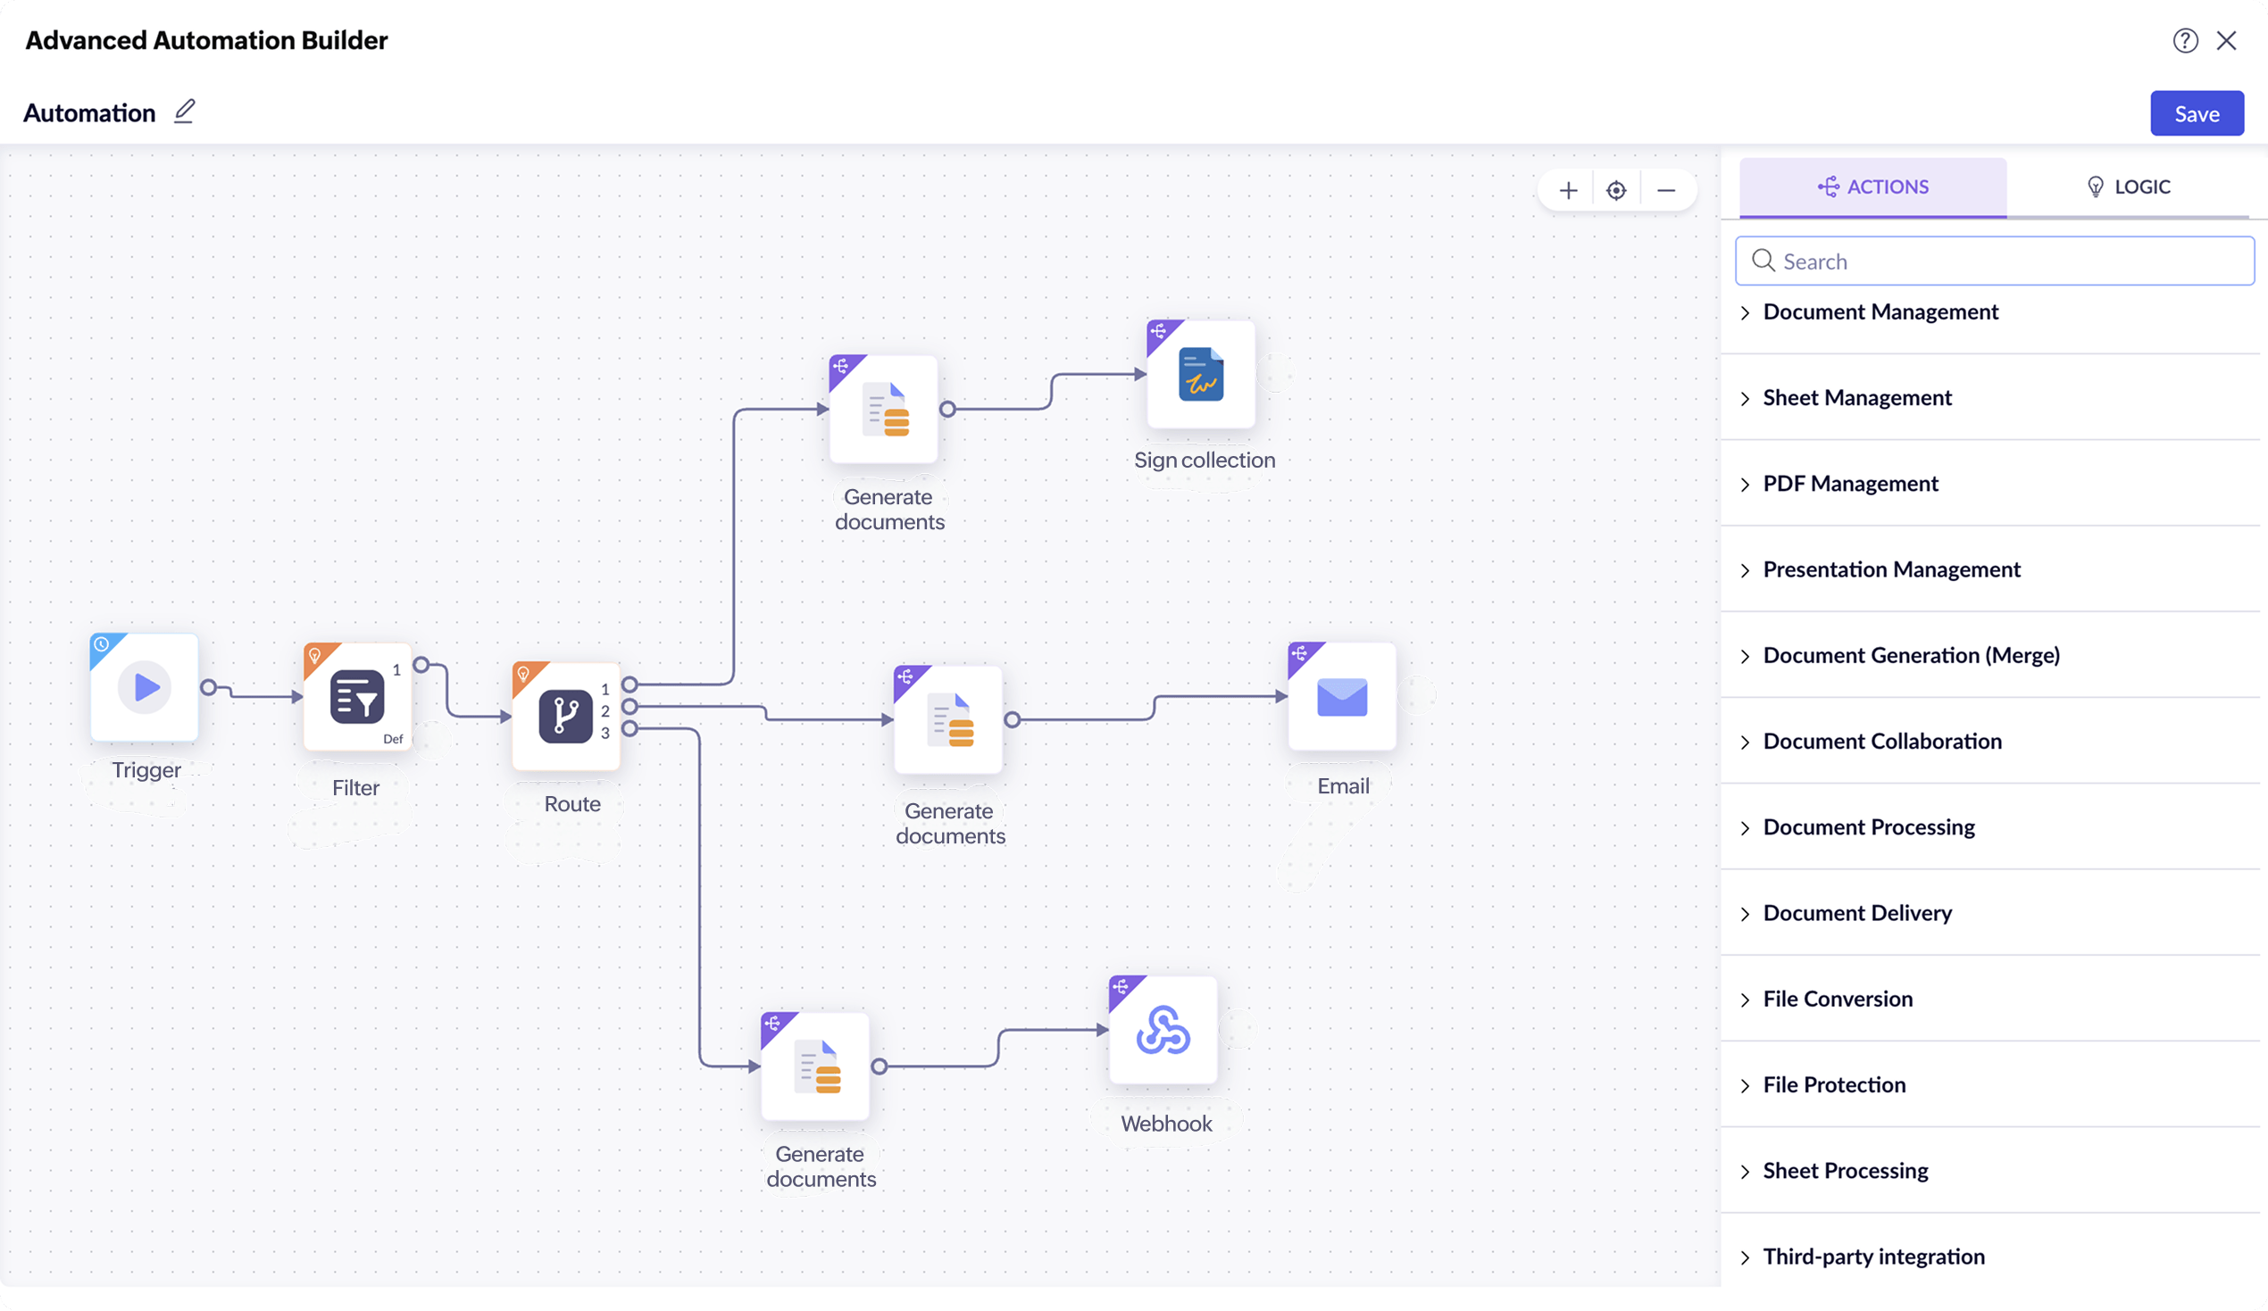Click Route output connector 1
2268x1311 pixels.
click(x=630, y=685)
